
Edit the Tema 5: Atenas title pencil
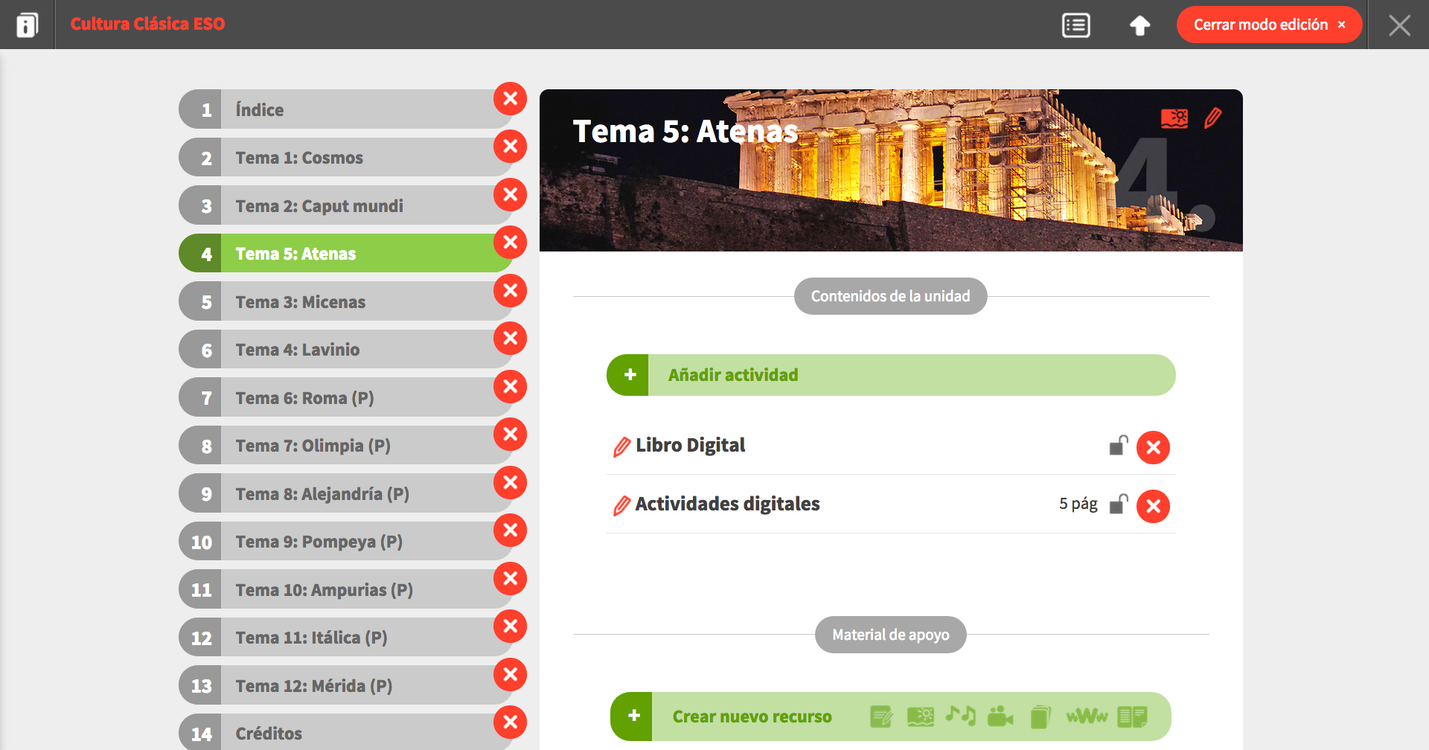[1212, 118]
